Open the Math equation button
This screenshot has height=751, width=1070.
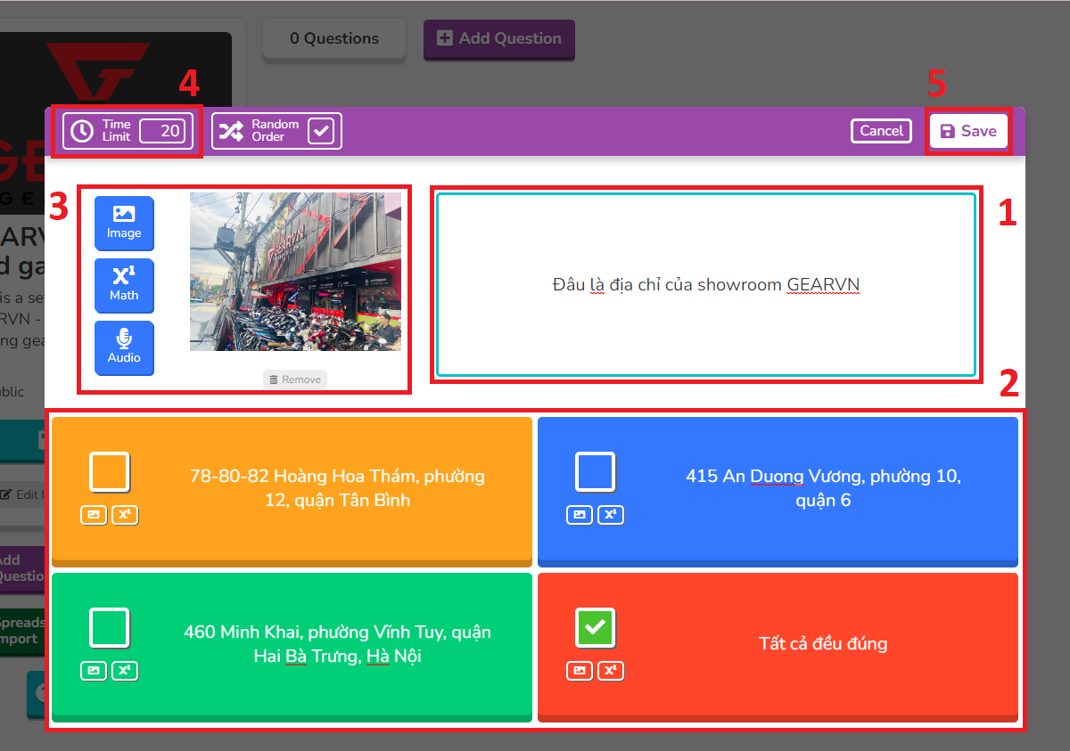(x=124, y=284)
